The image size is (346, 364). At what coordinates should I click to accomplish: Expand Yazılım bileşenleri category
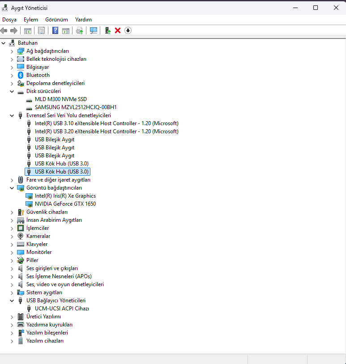[12, 333]
